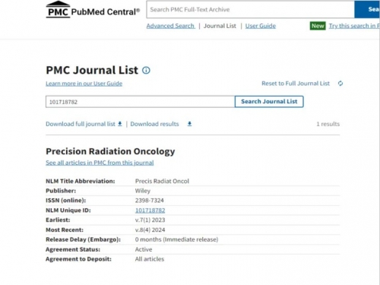Select Journal List in top navigation
This screenshot has height=285, width=380.
point(220,26)
